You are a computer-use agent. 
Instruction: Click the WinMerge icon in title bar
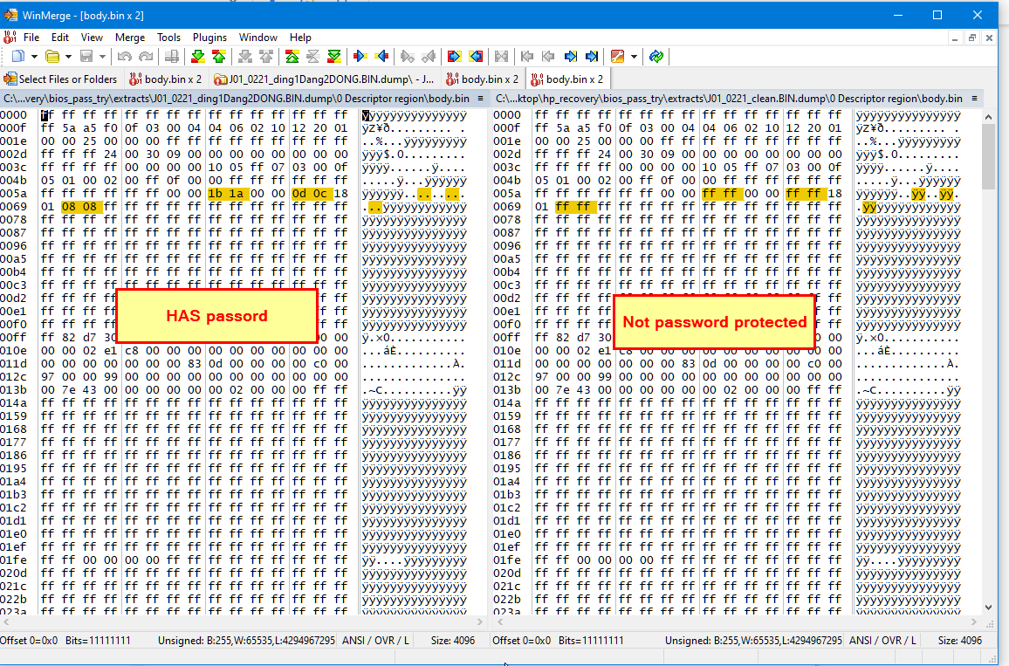click(11, 15)
